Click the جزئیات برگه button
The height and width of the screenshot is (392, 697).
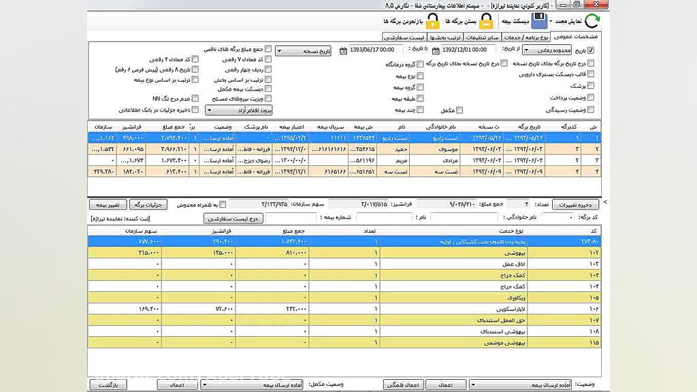pyautogui.click(x=148, y=204)
